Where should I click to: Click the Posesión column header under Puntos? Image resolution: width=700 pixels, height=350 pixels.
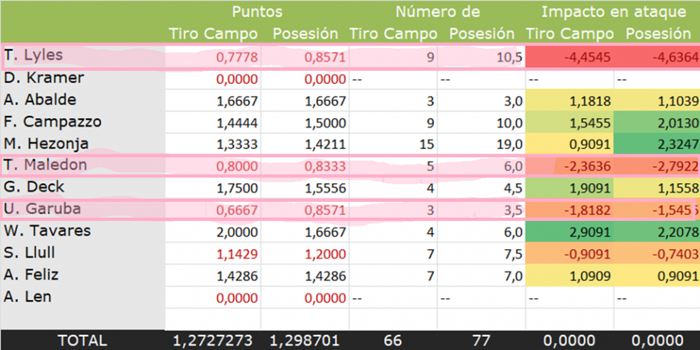305,33
